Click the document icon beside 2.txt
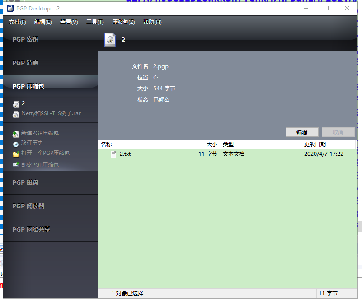The image size is (362, 299). pyautogui.click(x=114, y=154)
